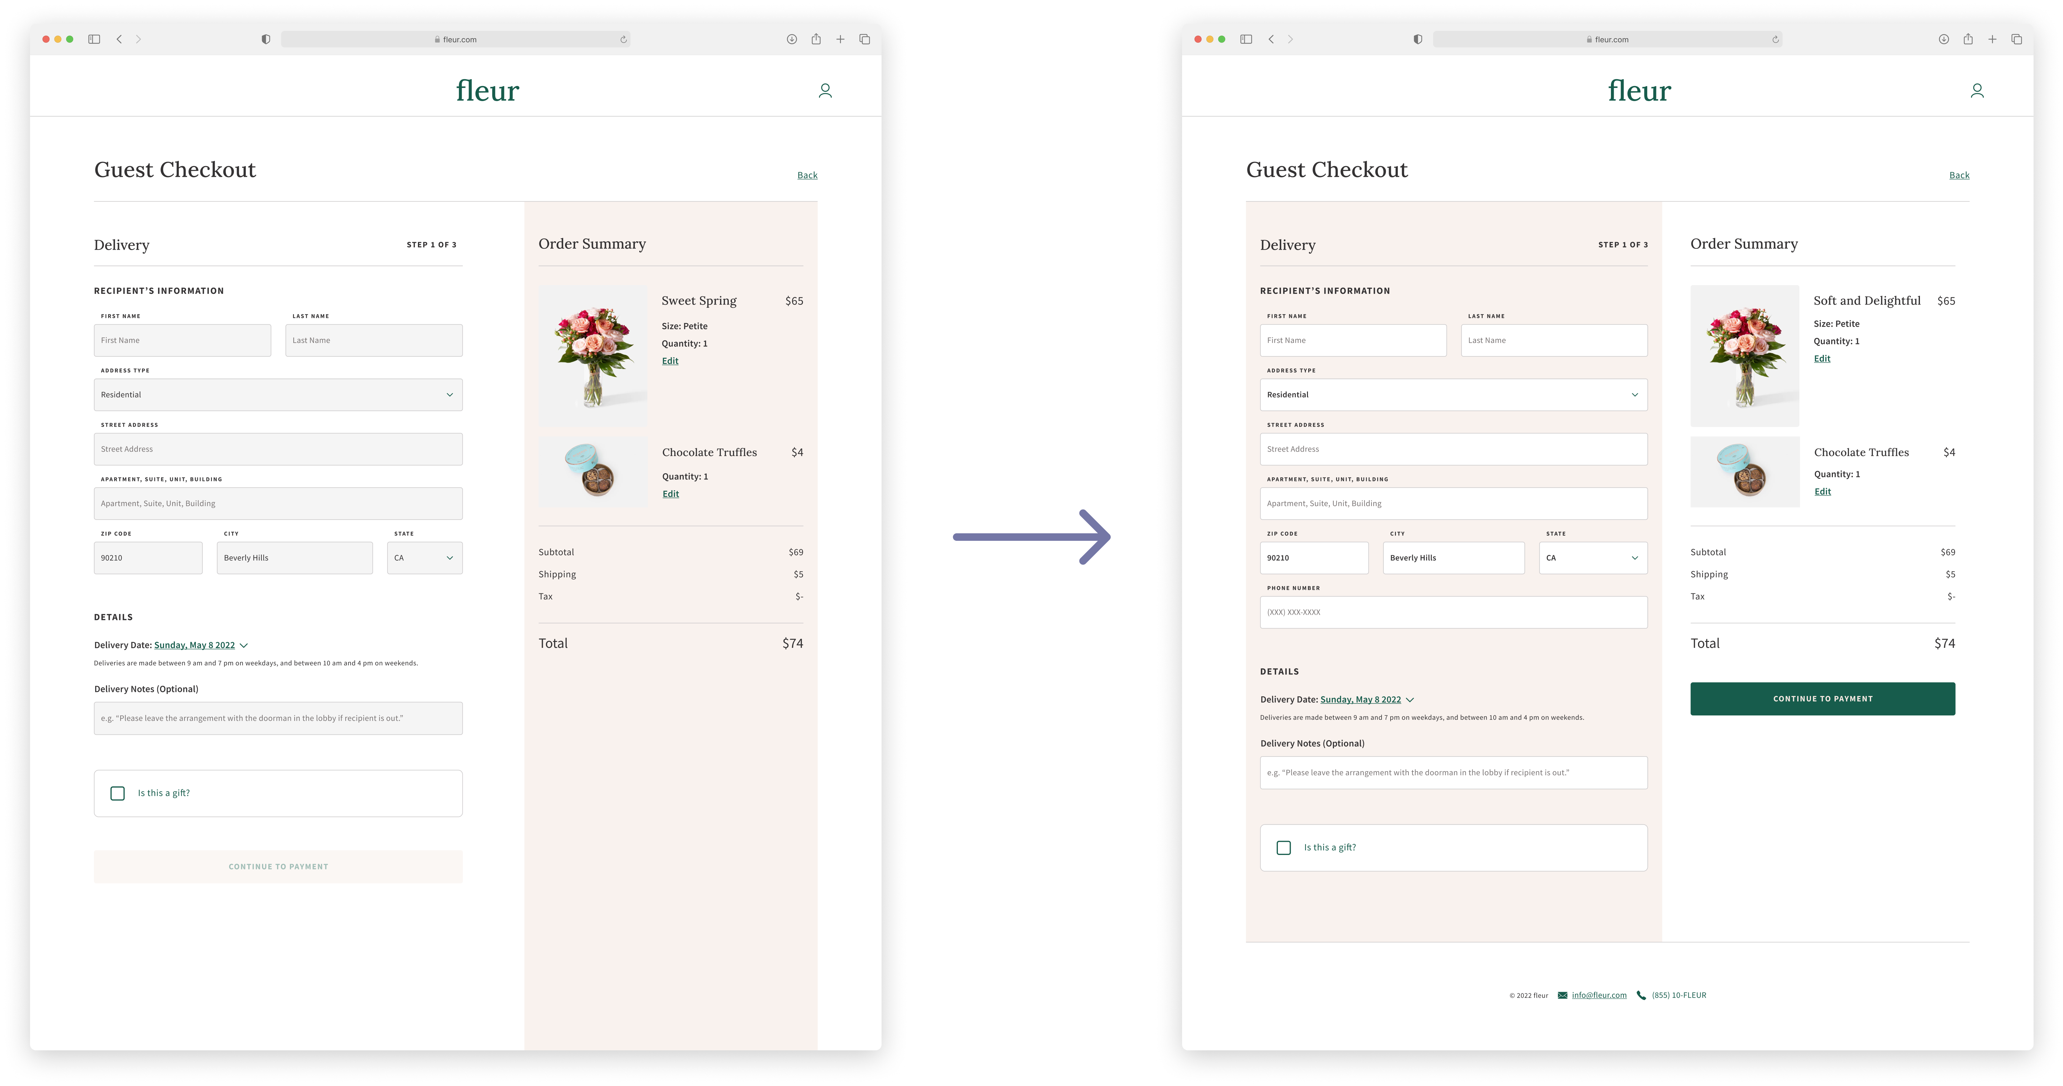
Task: Click fleur logo in right window
Action: [1639, 90]
